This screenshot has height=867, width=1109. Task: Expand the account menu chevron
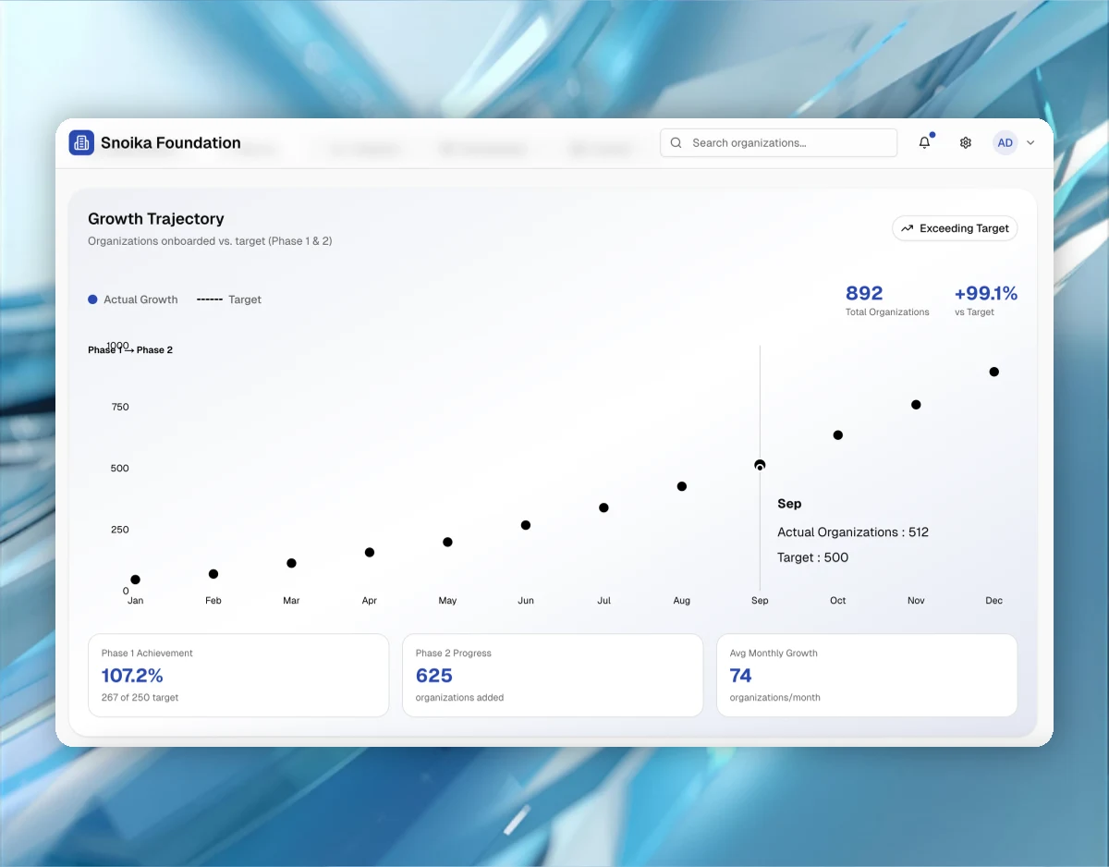tap(1030, 143)
